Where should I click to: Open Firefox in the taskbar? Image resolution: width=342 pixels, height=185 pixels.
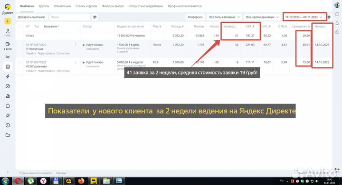coord(81,181)
